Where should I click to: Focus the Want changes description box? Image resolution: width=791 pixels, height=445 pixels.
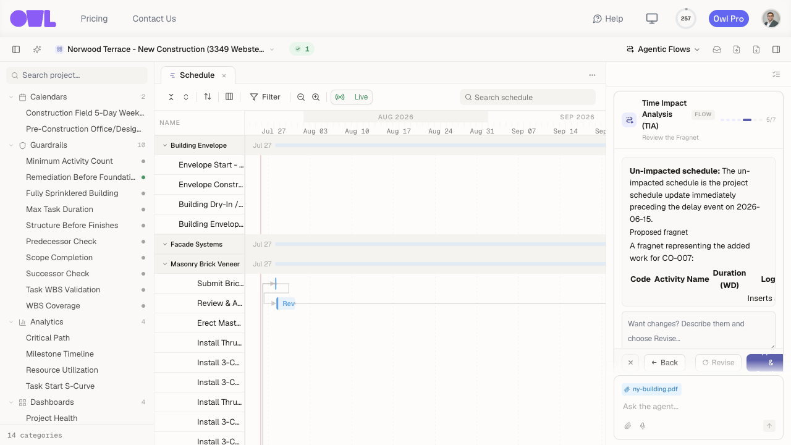coord(698,331)
